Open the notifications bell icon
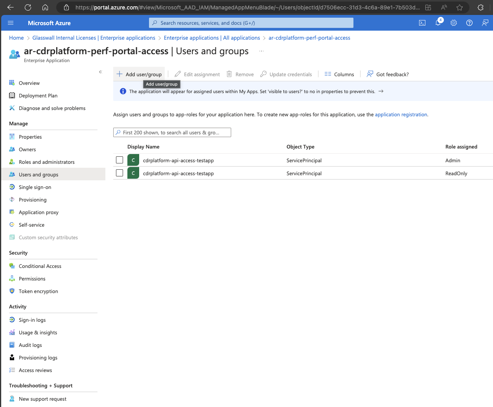The height and width of the screenshot is (407, 493). pos(438,23)
